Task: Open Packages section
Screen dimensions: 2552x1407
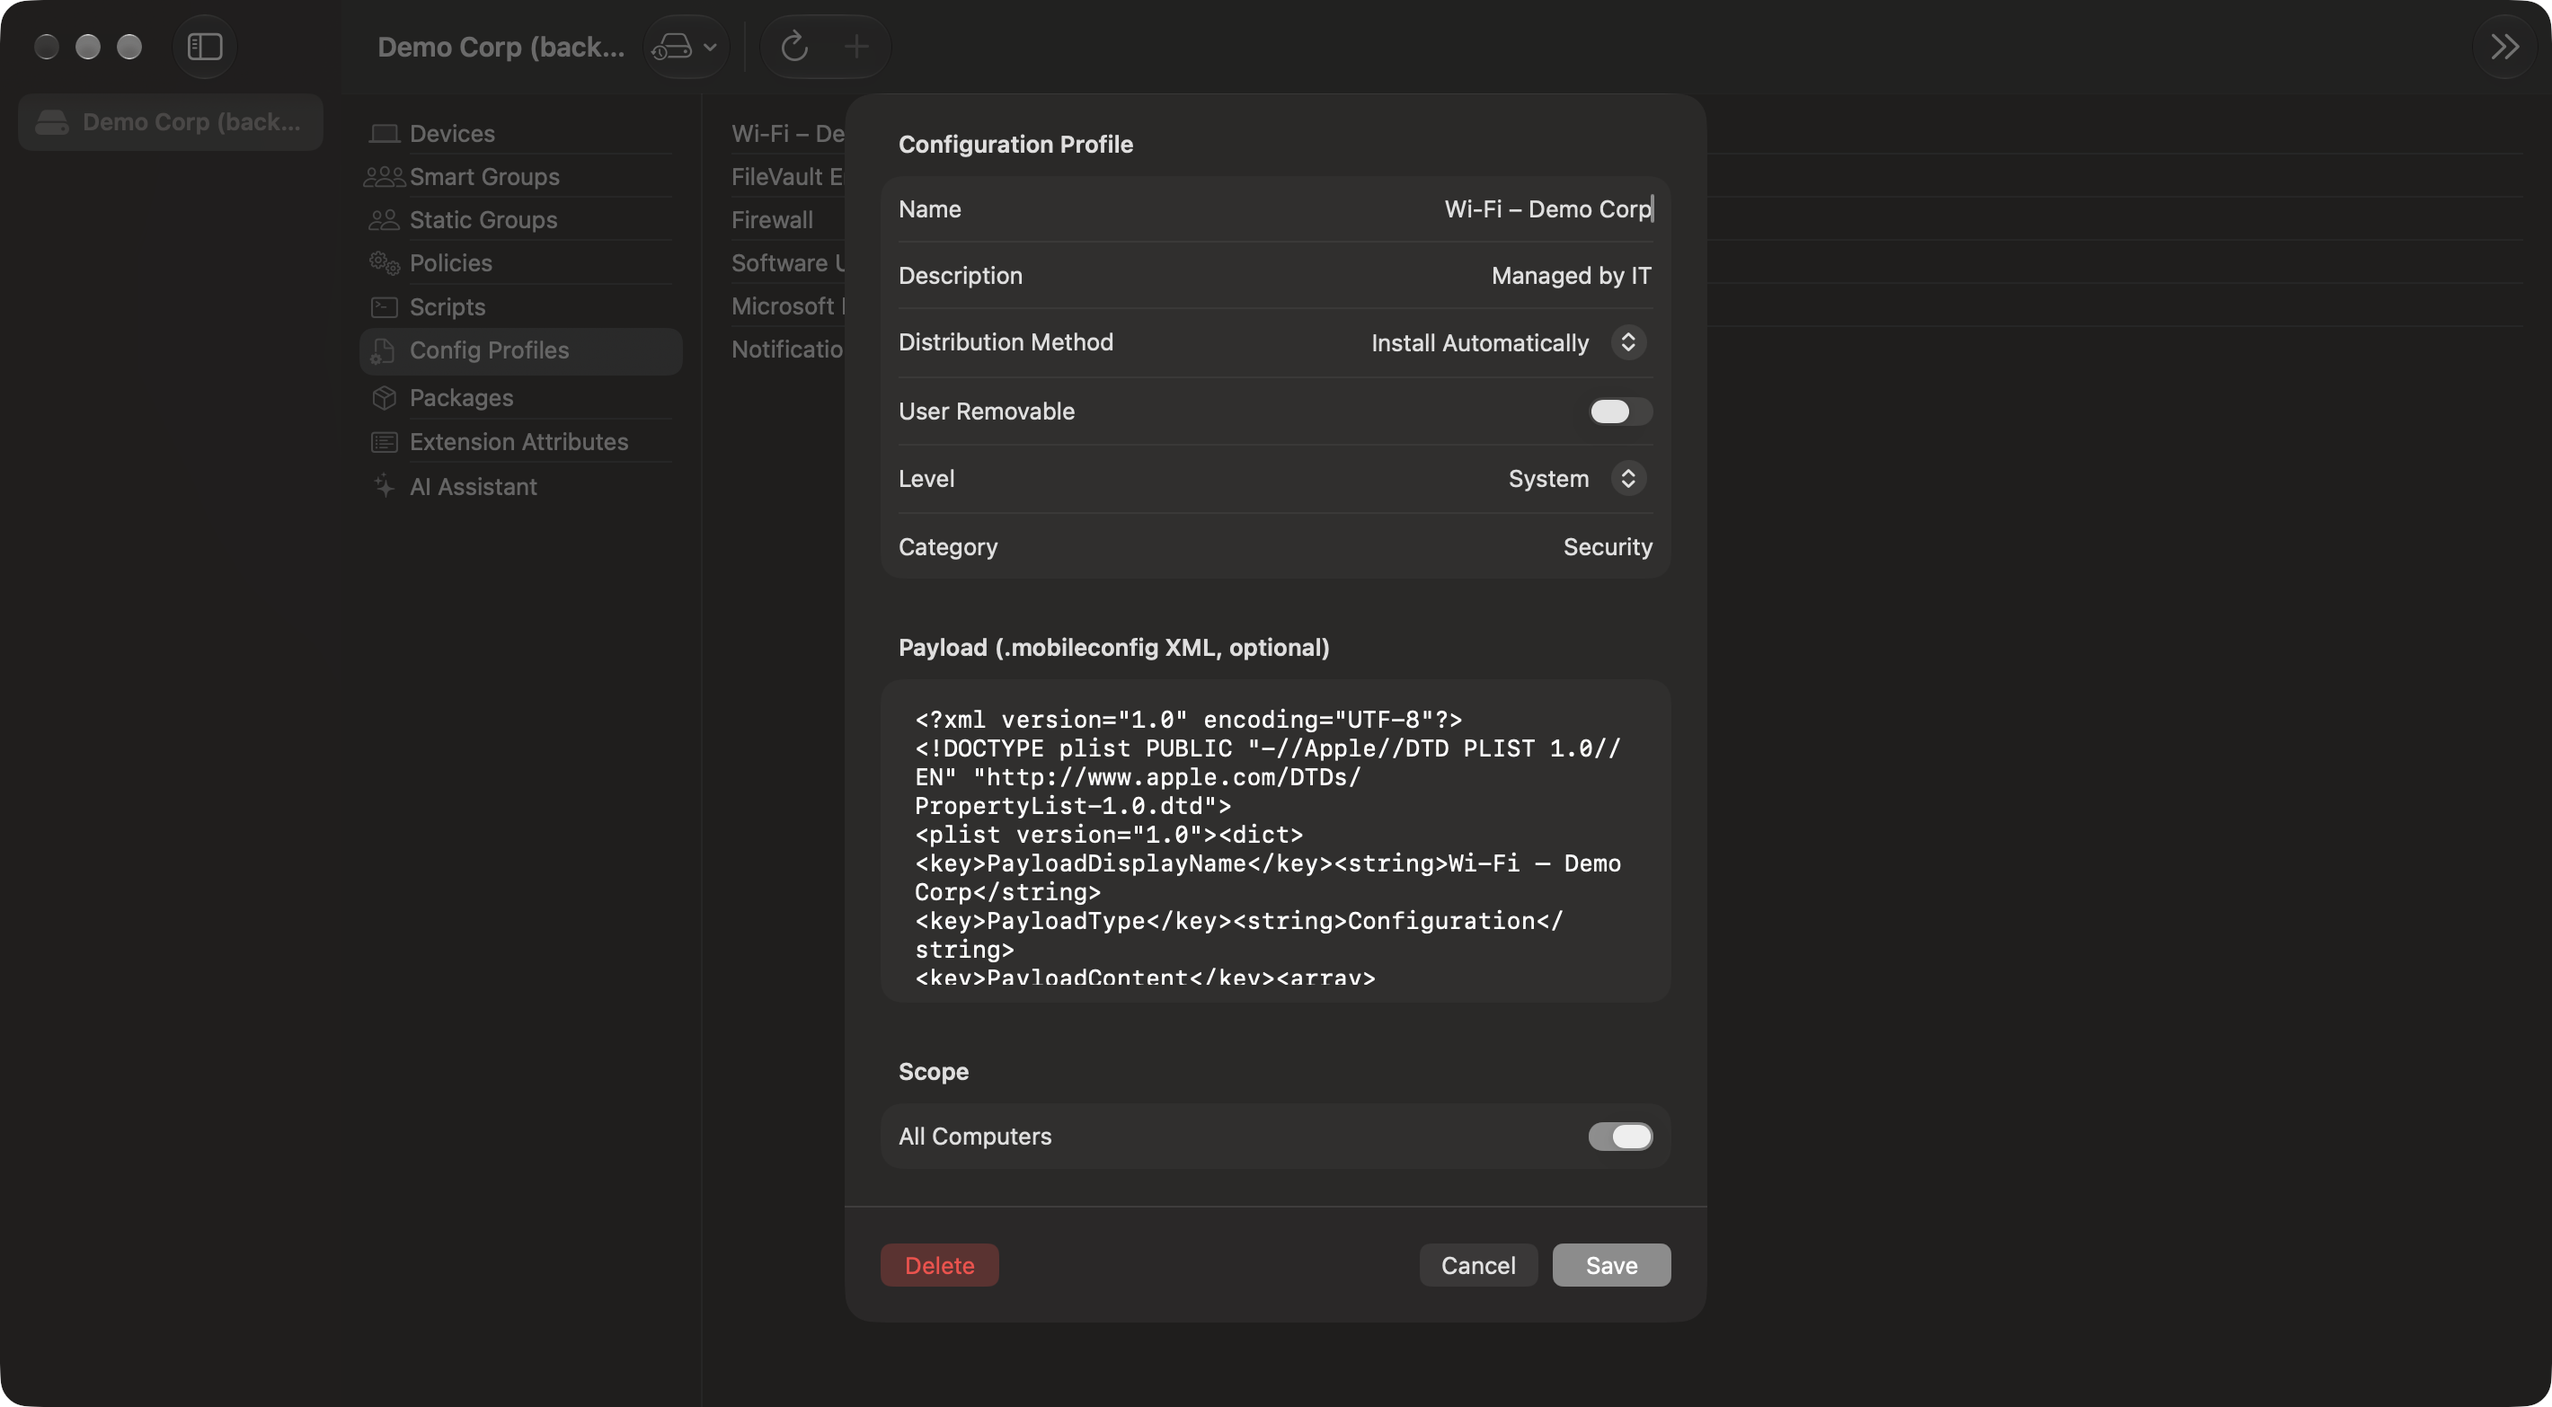Action: [521, 397]
